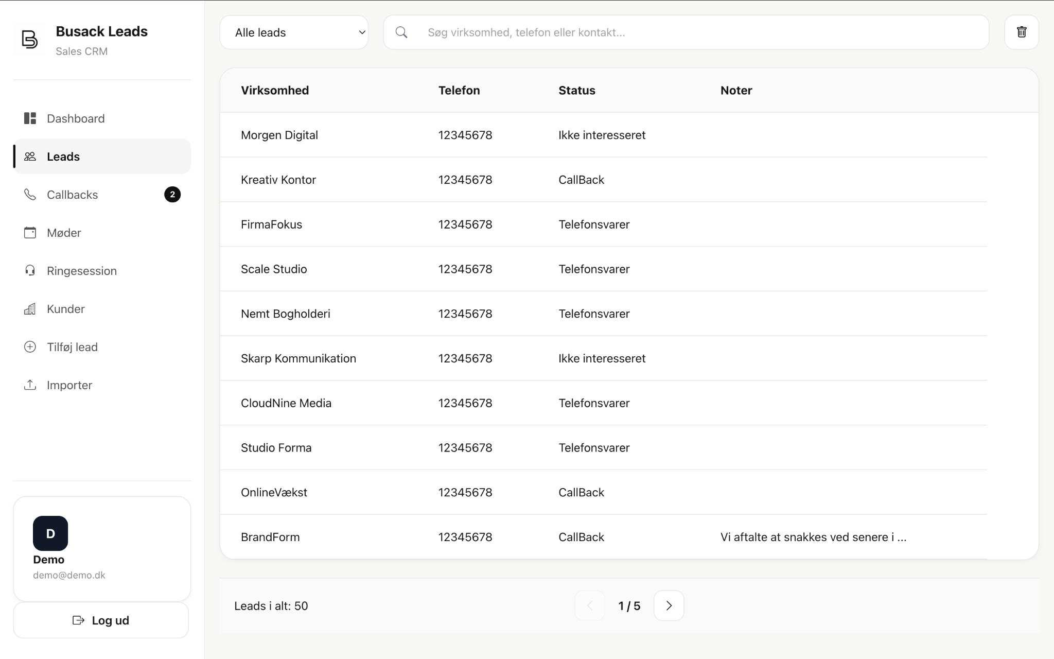The height and width of the screenshot is (659, 1054).
Task: Click the Log ud button
Action: (101, 620)
